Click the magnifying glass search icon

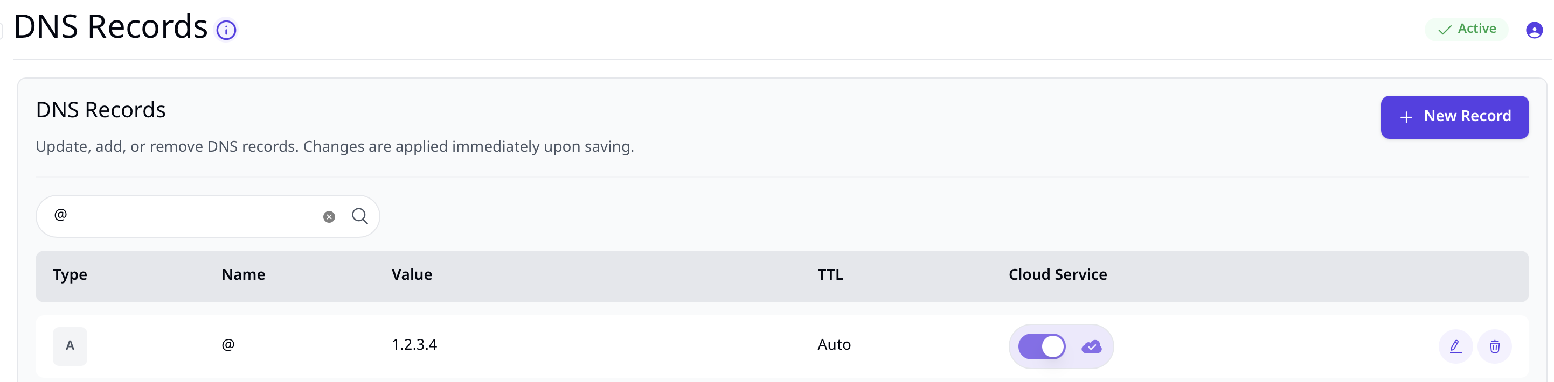(x=360, y=216)
